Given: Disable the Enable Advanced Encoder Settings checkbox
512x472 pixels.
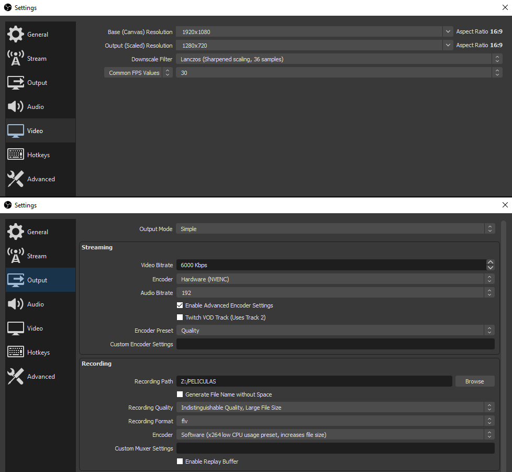Looking at the screenshot, I should tap(180, 305).
